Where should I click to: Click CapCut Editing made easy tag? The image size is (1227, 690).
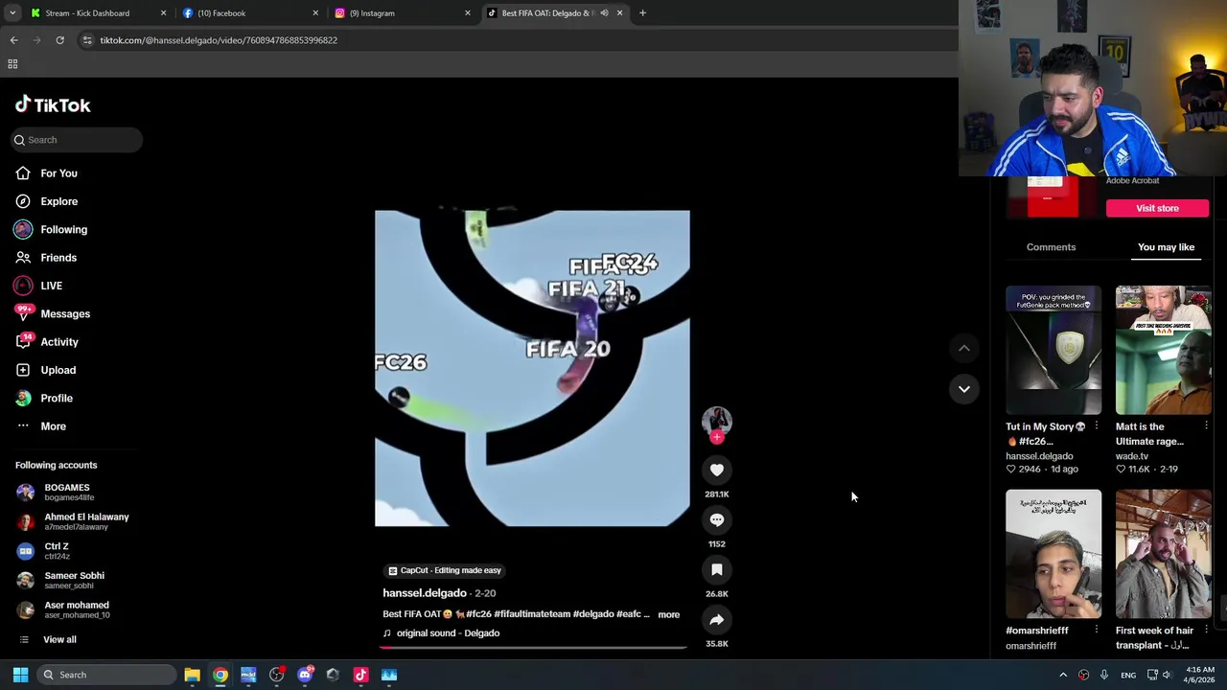click(x=444, y=570)
